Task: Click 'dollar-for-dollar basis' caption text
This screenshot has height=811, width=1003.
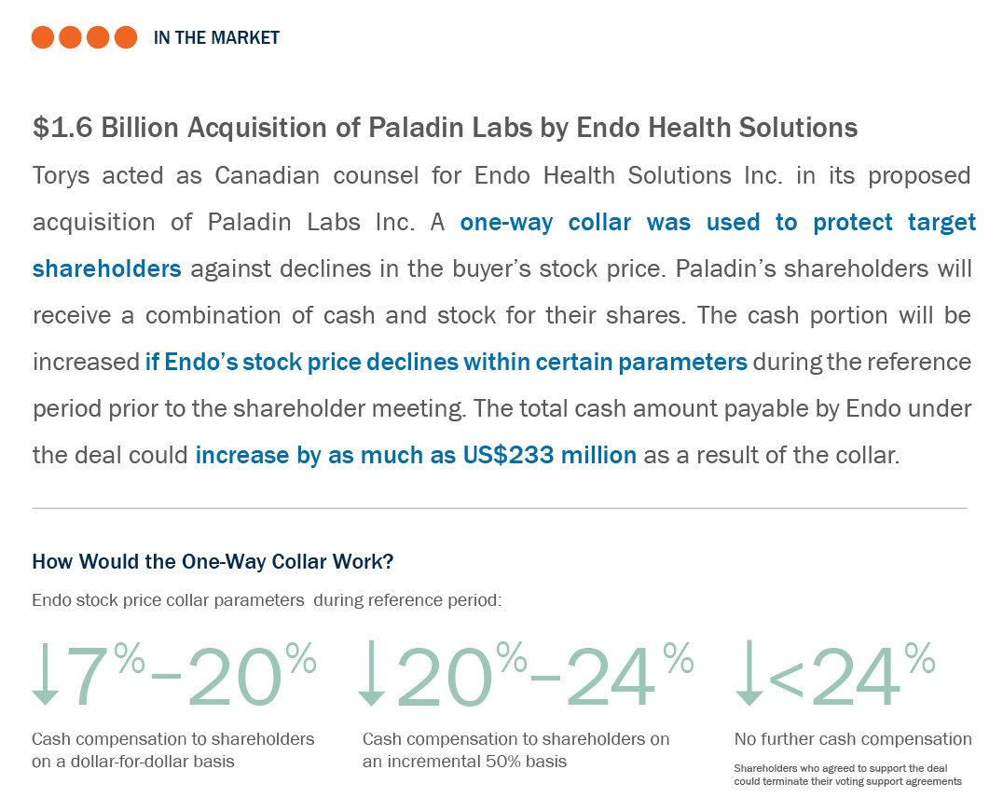Action: click(152, 762)
